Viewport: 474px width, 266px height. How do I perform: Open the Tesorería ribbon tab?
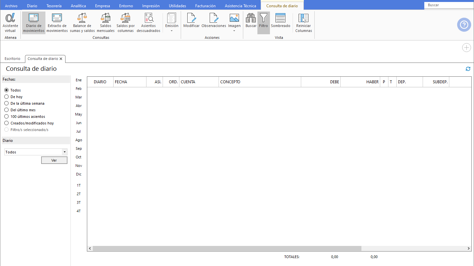[x=54, y=6]
